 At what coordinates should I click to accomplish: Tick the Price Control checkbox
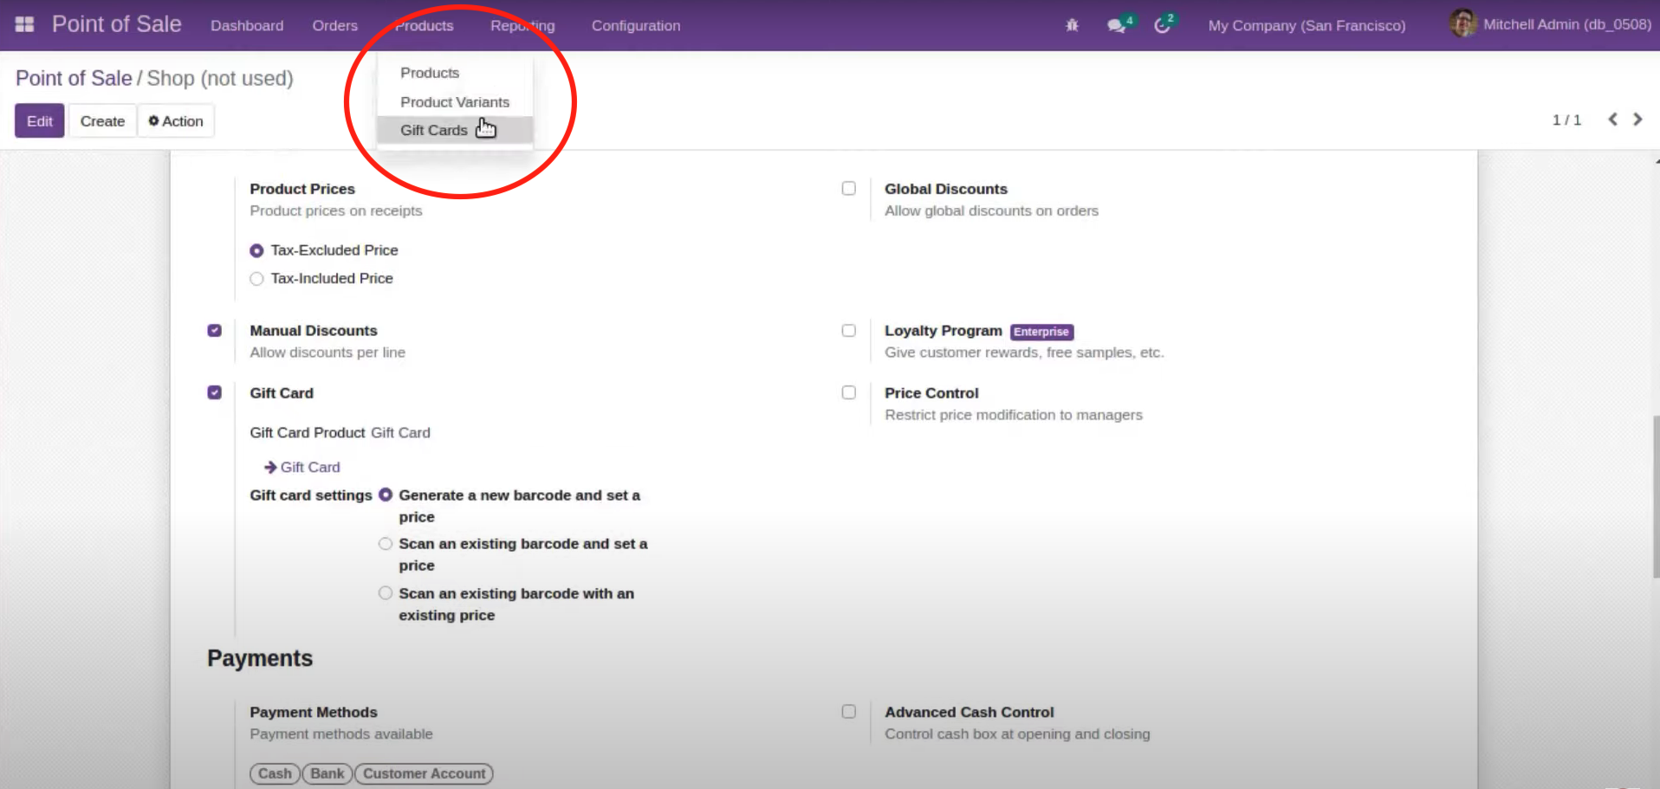tap(848, 393)
